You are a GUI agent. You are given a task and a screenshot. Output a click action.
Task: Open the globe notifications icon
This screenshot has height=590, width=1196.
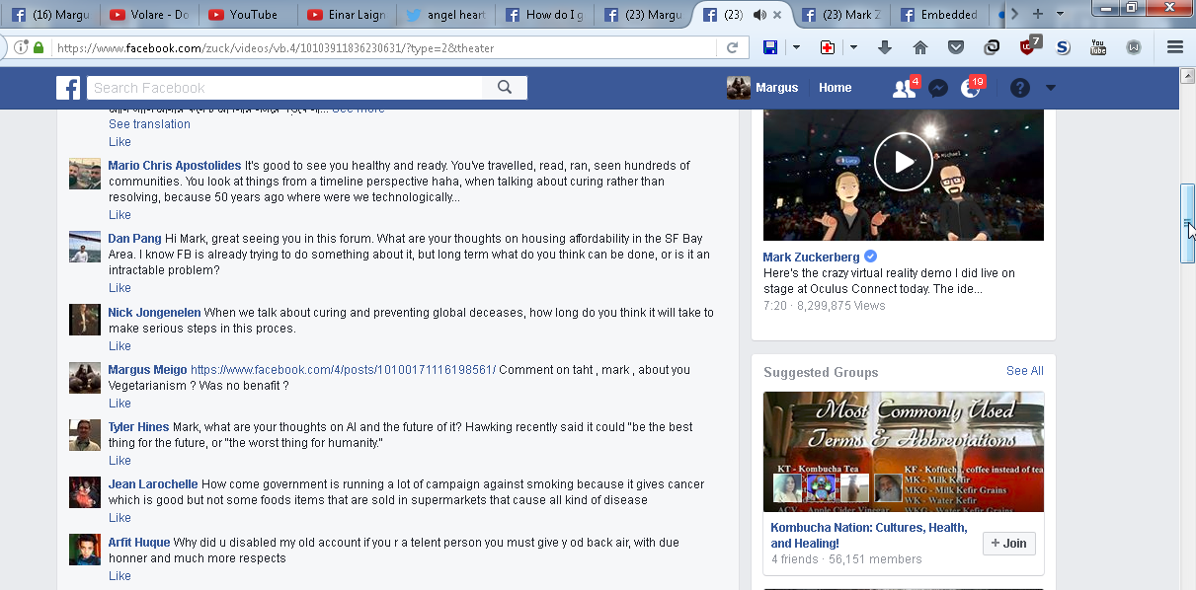pyautogui.click(x=971, y=88)
